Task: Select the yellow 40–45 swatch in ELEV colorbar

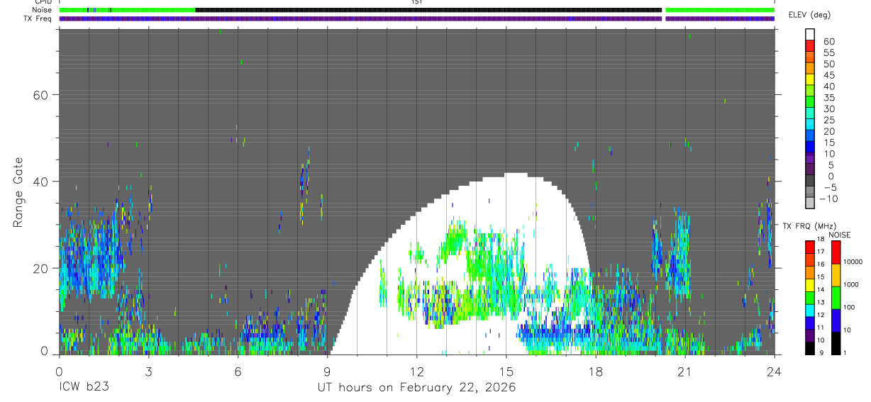Action: pos(810,79)
